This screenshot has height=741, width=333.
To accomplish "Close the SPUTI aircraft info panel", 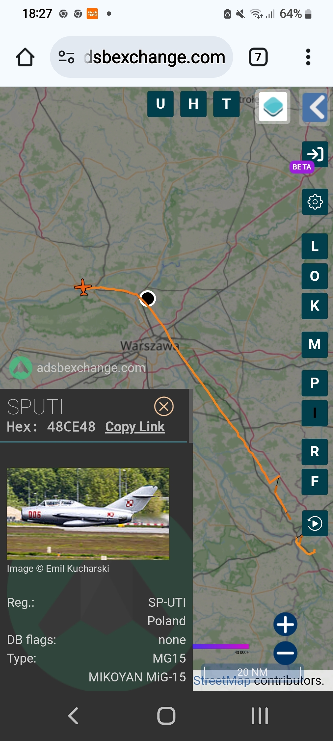I will pos(164,406).
